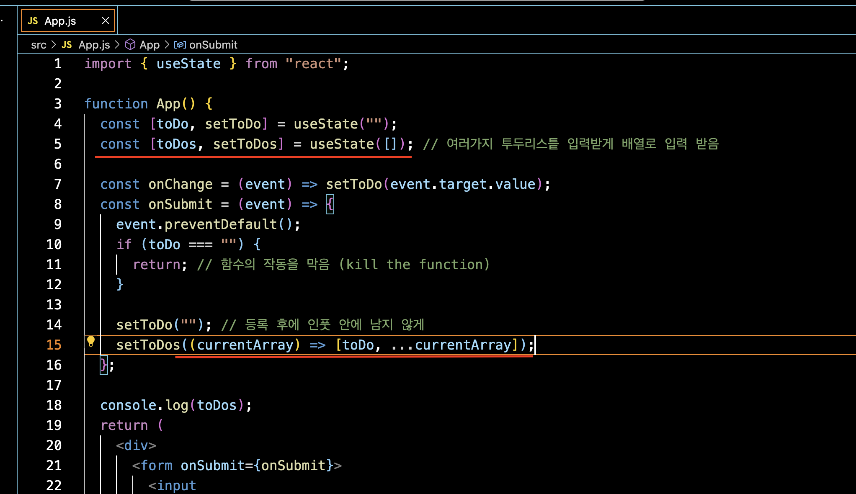
Task: Select the App breadcrumb symbol
Action: click(150, 45)
